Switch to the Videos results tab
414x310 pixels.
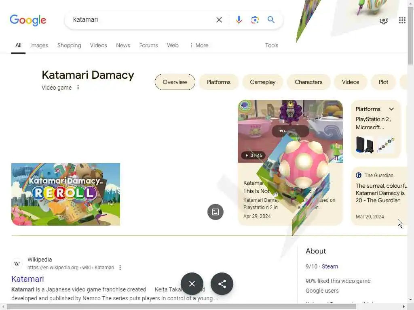click(98, 45)
